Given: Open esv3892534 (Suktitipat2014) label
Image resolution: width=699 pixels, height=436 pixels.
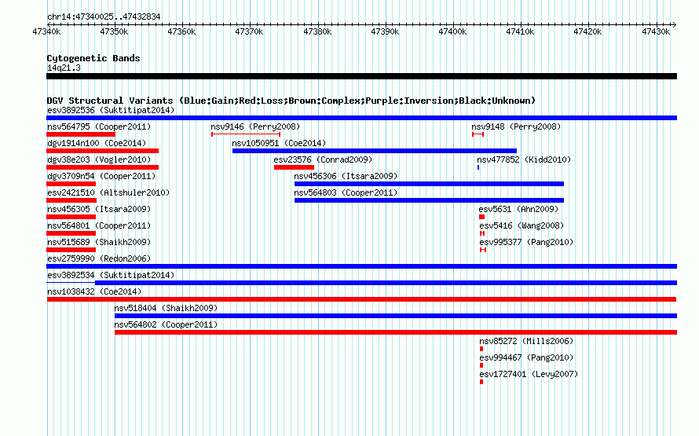Looking at the screenshot, I should [x=111, y=275].
